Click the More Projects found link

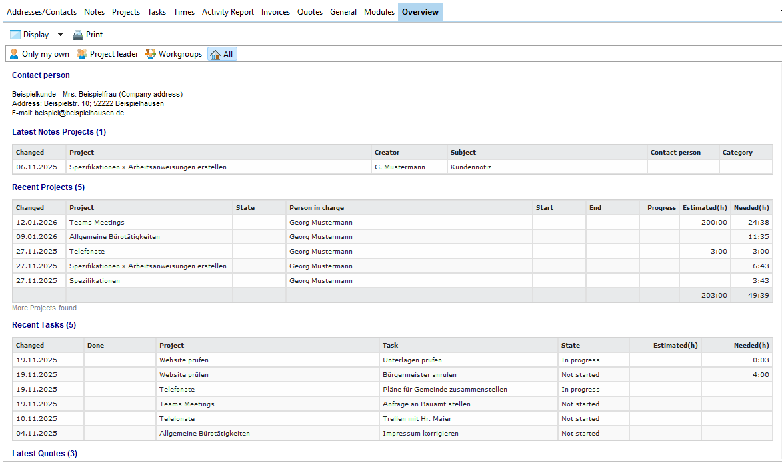48,308
